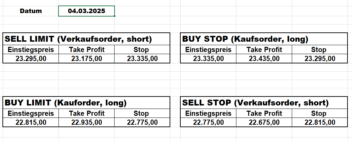The height and width of the screenshot is (142, 352).
Task: Pick BUY LIMIT Take Profit value 22.935,00
Action: (87, 122)
